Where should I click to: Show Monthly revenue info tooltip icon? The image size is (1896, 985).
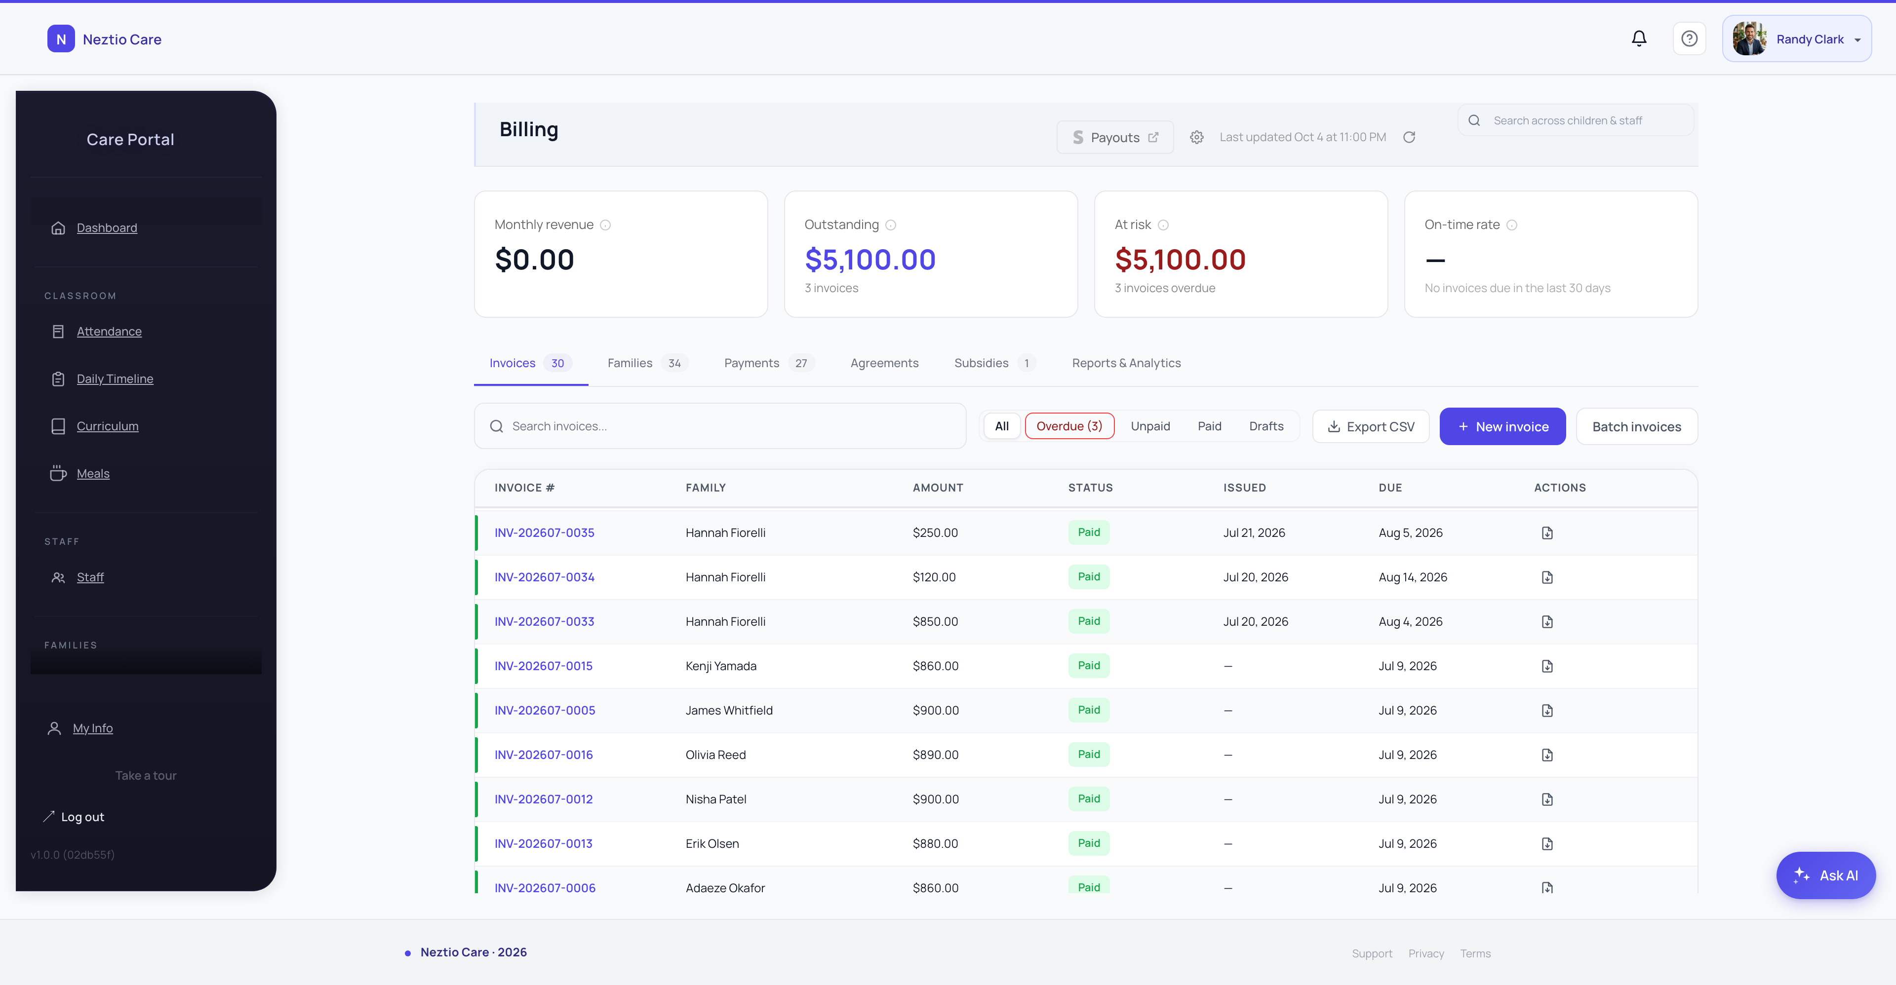tap(605, 225)
